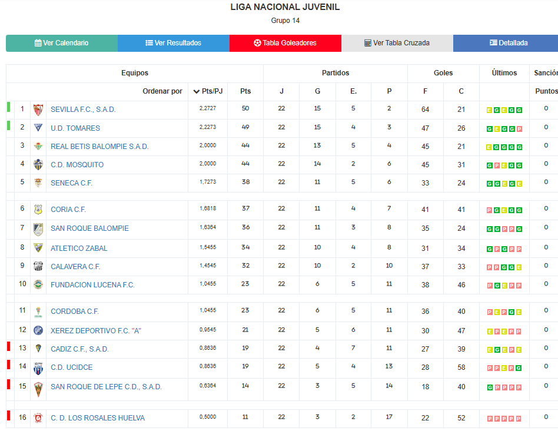Open SAN ROQUE BALOMPIE team link
Viewport: 558px width, 434px height.
coord(89,228)
